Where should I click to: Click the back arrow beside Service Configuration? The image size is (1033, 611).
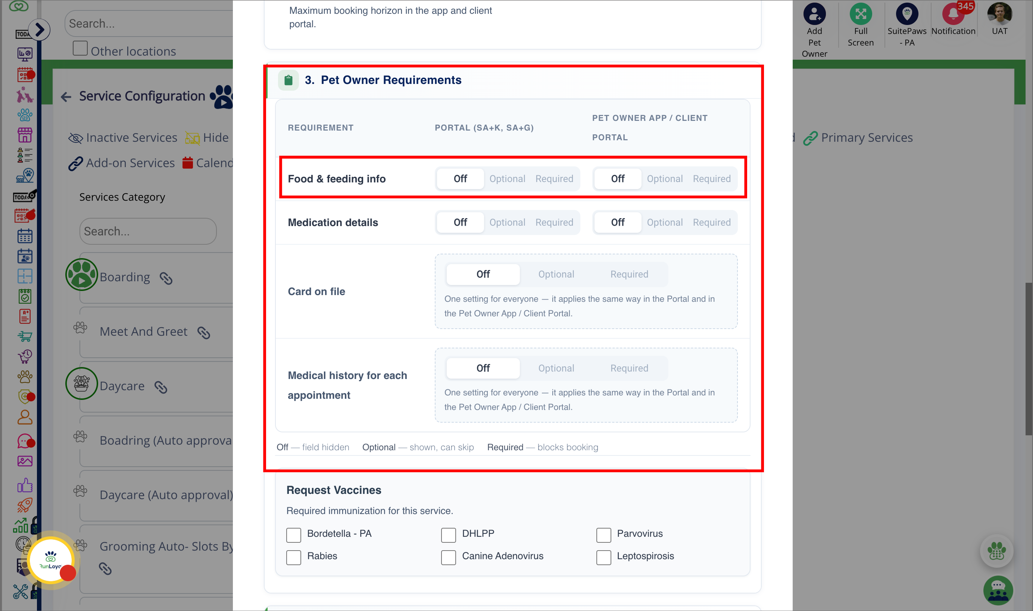[66, 97]
